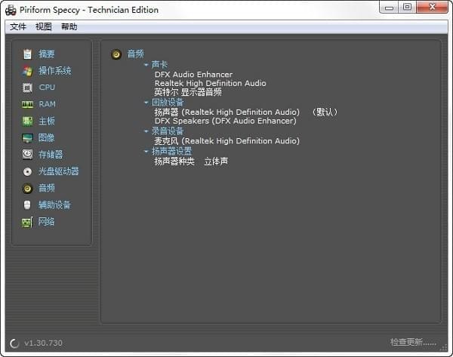Click the 图像 monitor icon
The image size is (453, 357).
27,138
